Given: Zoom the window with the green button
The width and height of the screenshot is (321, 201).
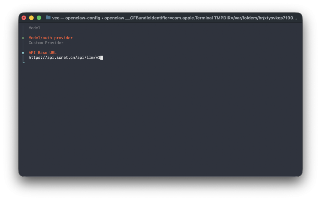Looking at the screenshot, I should click(x=39, y=18).
